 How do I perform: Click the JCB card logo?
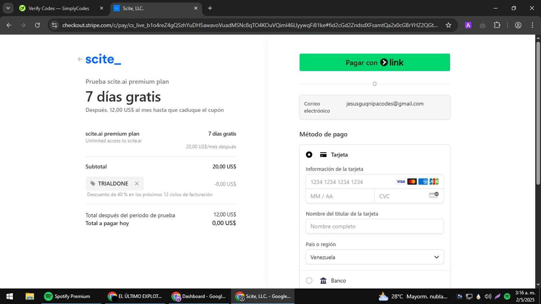pyautogui.click(x=434, y=181)
